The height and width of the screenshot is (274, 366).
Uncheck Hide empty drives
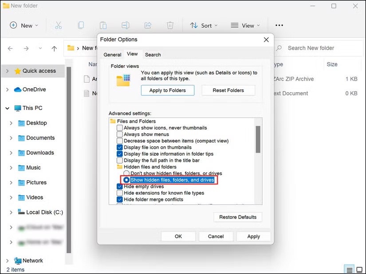120,187
